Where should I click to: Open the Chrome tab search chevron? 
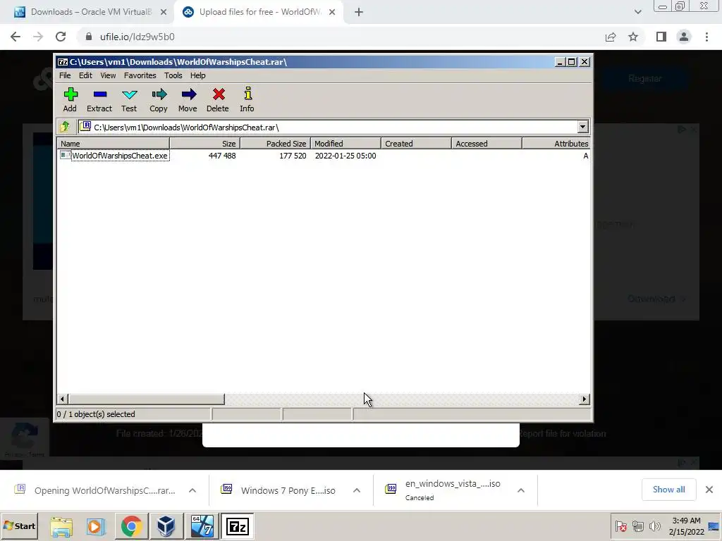click(637, 12)
